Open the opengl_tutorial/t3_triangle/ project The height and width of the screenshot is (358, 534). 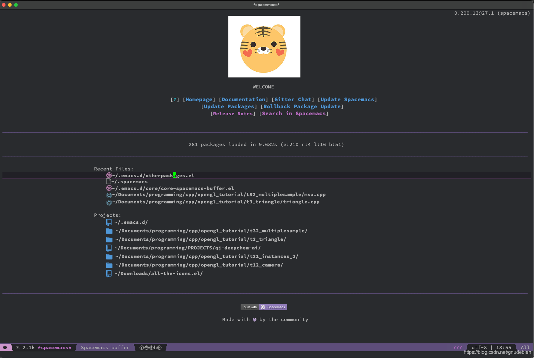click(201, 239)
